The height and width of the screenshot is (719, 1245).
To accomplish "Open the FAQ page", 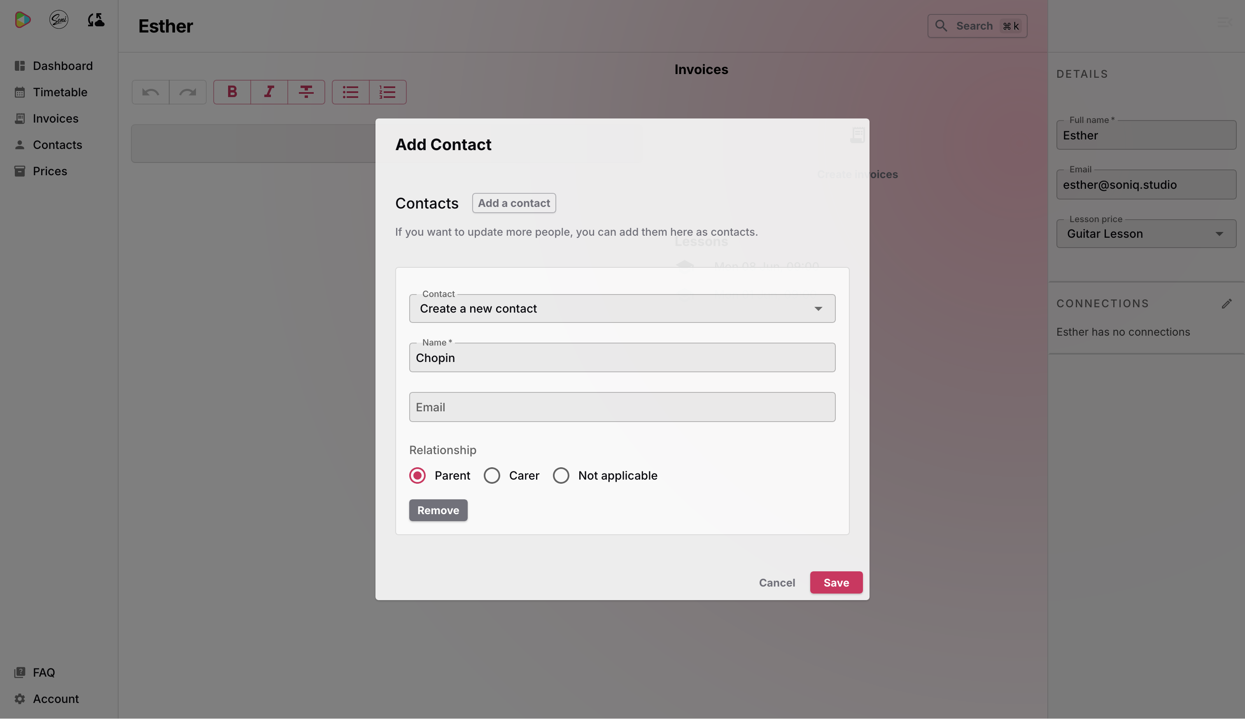I will click(x=44, y=672).
